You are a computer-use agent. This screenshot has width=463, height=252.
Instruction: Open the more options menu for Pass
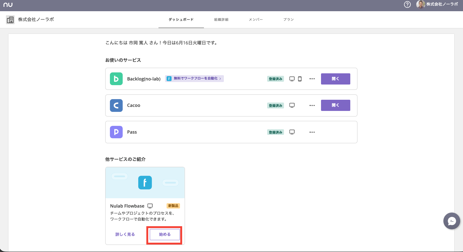click(x=312, y=132)
